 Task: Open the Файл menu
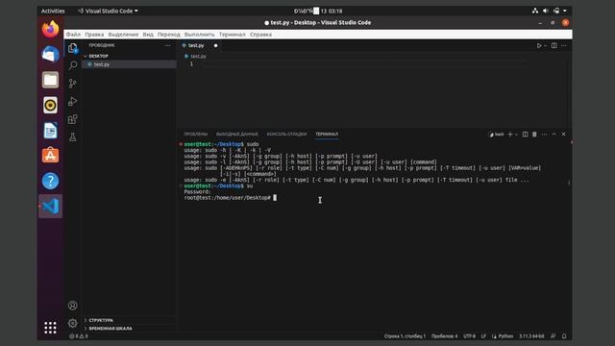[73, 35]
